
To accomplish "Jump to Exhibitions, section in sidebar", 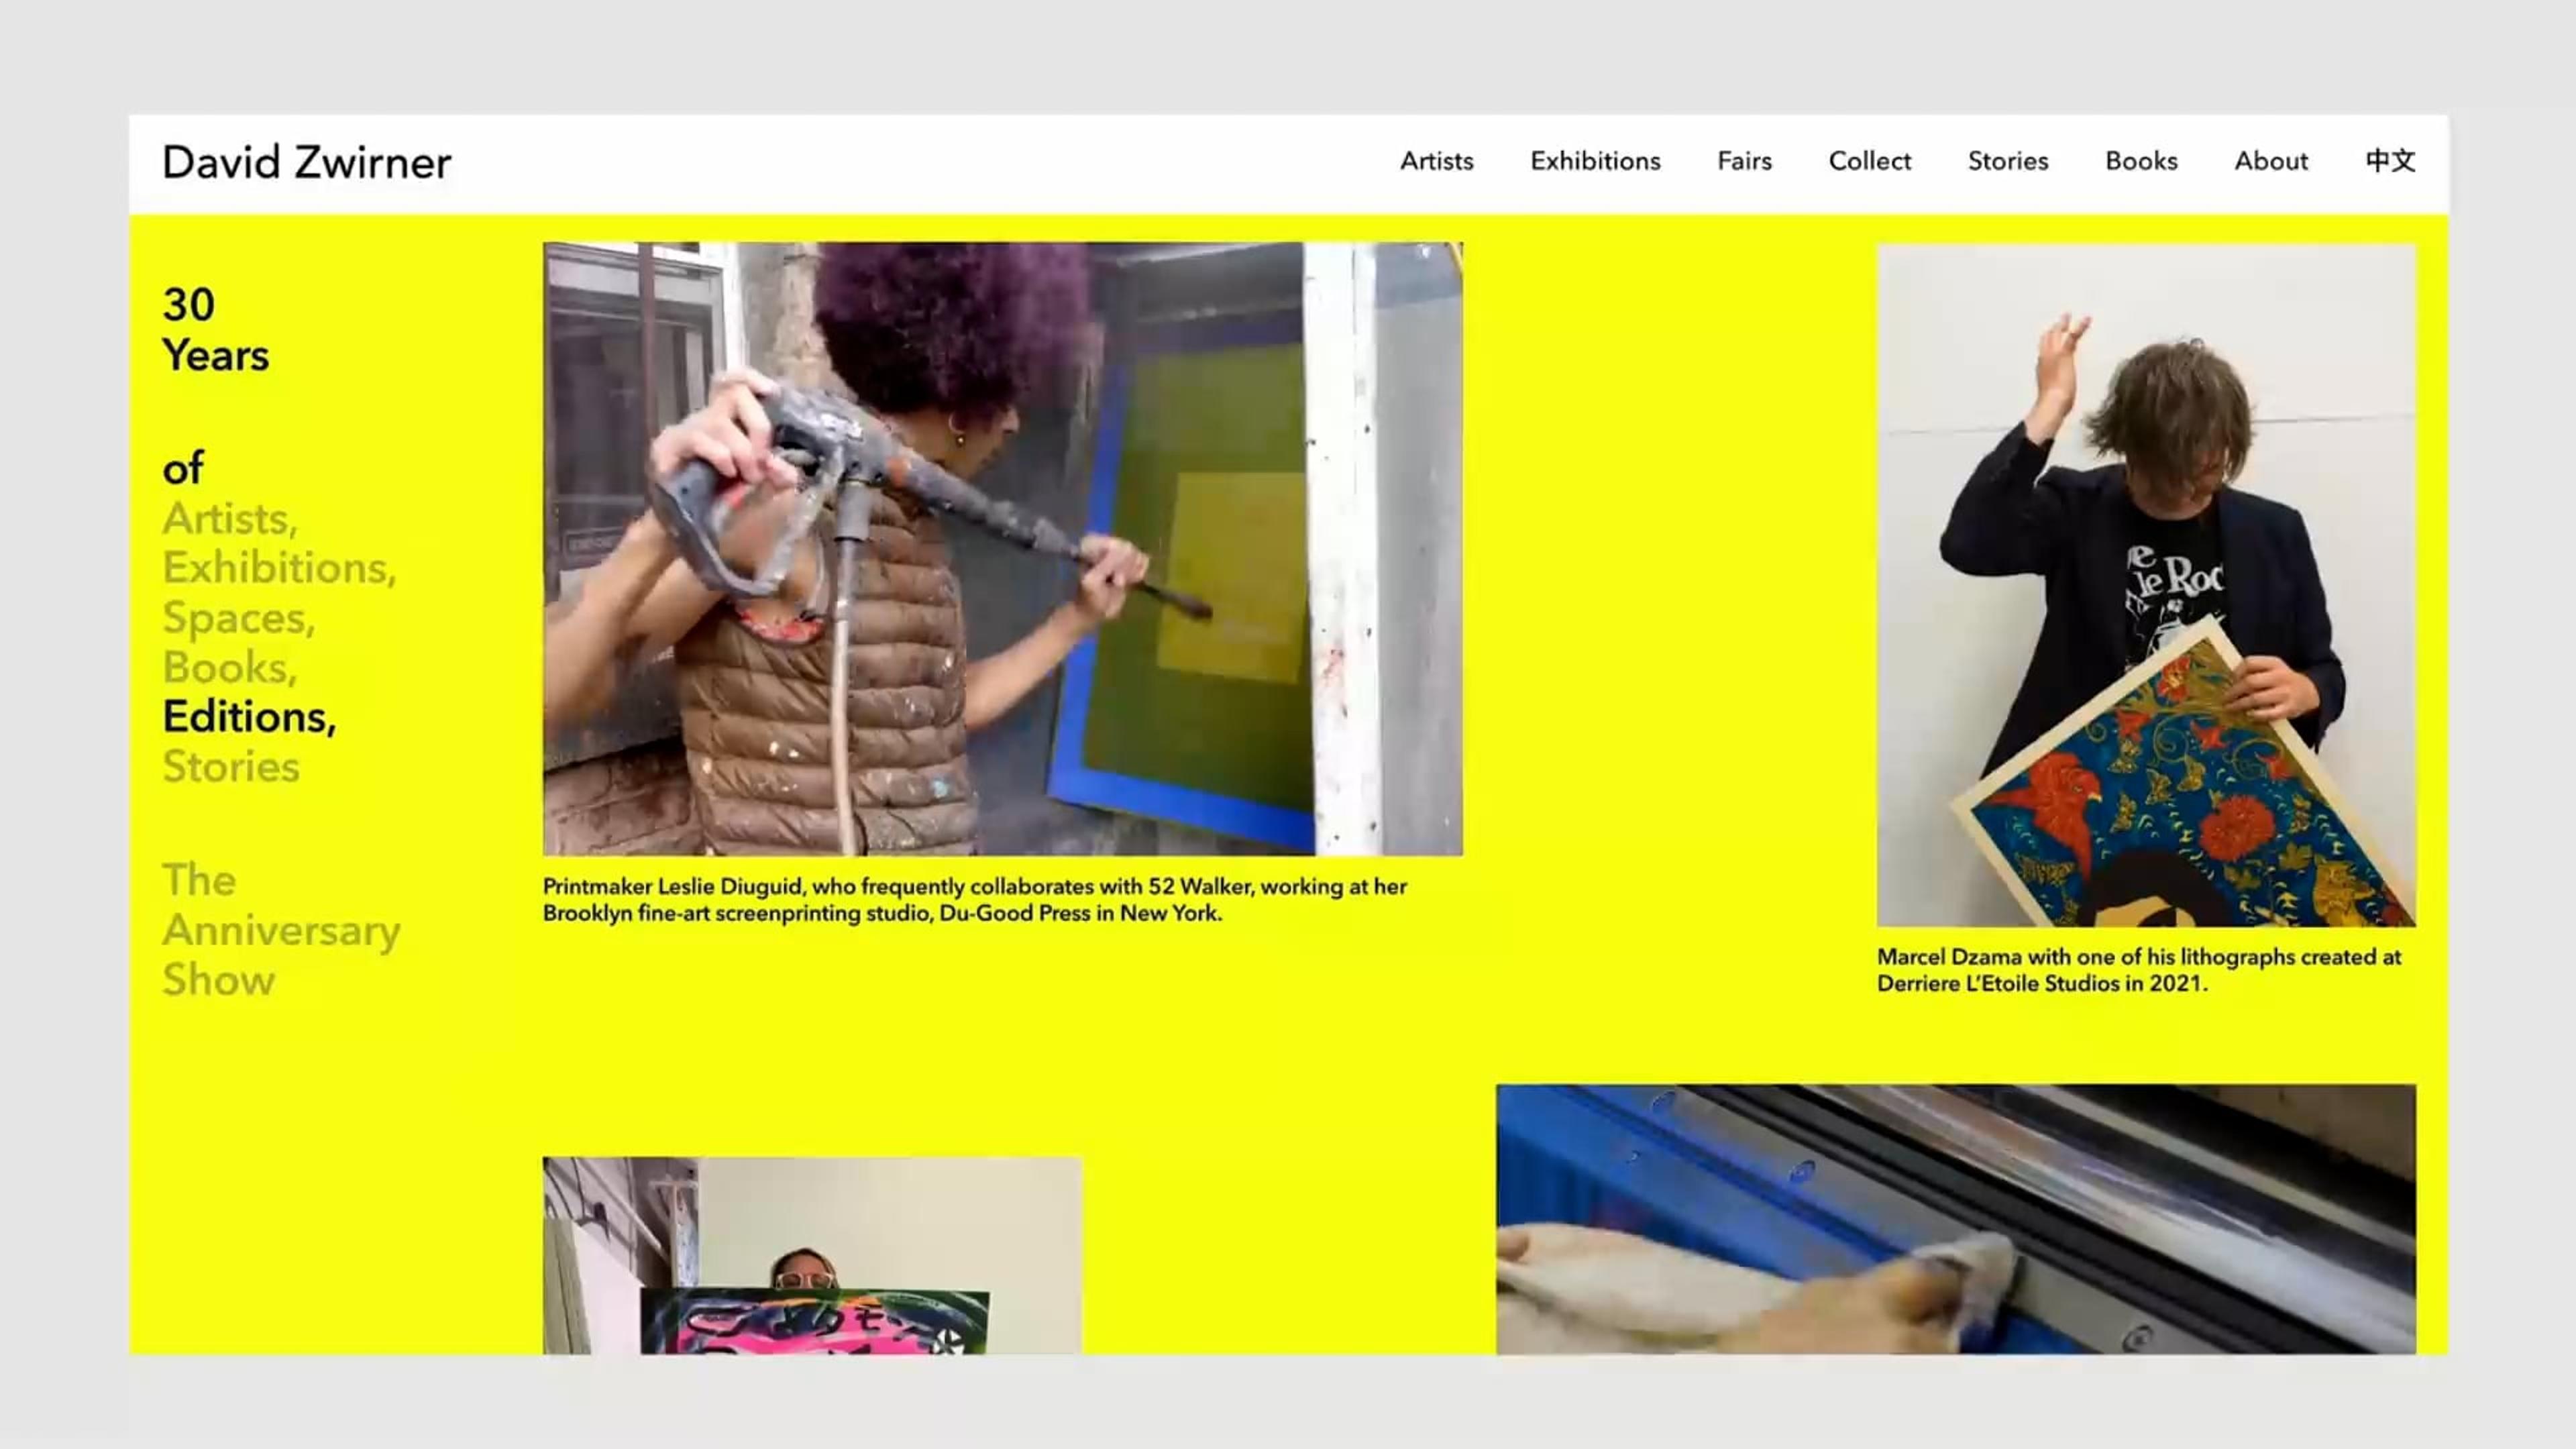I will pyautogui.click(x=279, y=568).
